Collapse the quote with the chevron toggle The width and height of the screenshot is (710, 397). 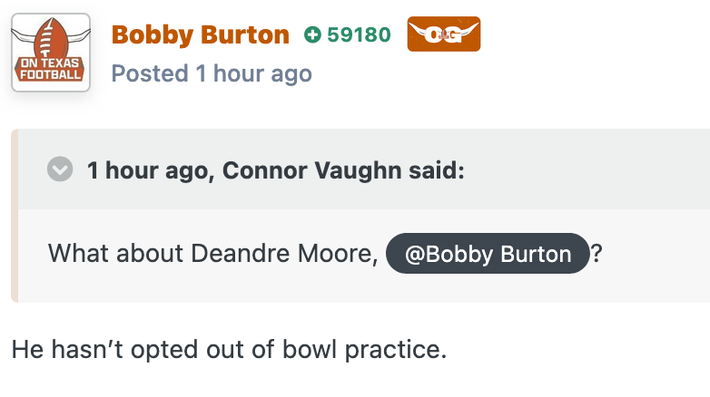pyautogui.click(x=60, y=169)
